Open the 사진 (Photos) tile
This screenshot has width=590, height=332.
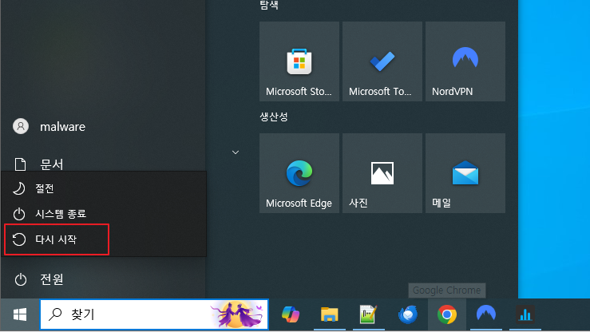pos(382,173)
